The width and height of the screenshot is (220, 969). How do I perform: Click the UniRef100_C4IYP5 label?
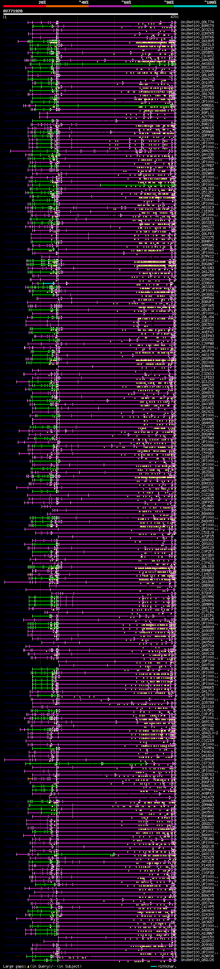click(197, 907)
